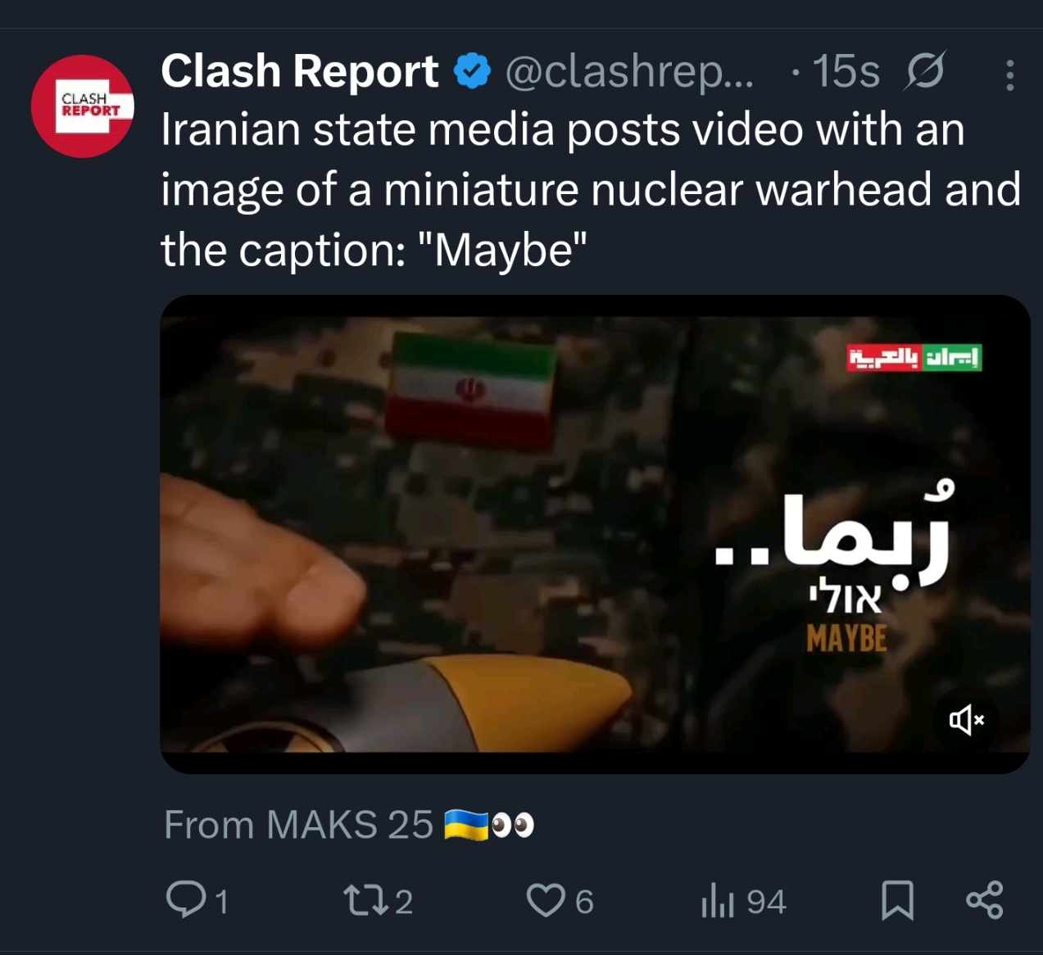Click the Arabic channel logo in video
Screen dimensions: 1043x955
(x=914, y=358)
